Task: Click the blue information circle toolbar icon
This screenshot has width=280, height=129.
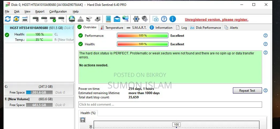Action: 172,19
